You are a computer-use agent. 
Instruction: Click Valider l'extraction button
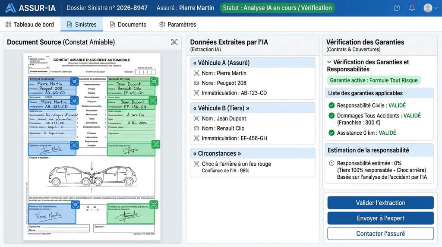pyautogui.click(x=381, y=203)
